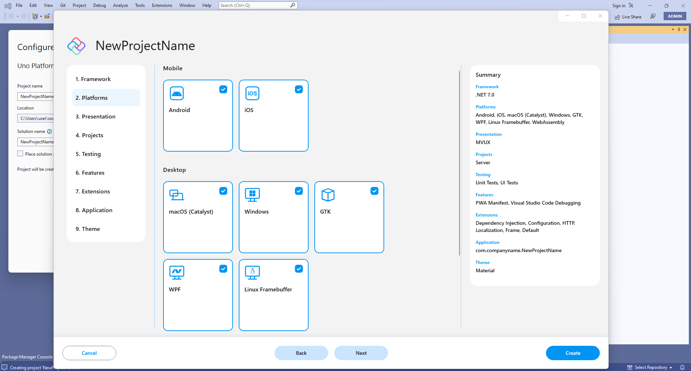Screen dimensions: 691x371
Task: Toggle the Linux Framebuffer checkbox
Action: 299,269
